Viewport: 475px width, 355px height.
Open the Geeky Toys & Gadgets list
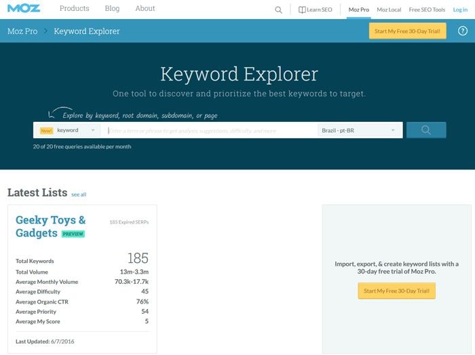point(51,226)
